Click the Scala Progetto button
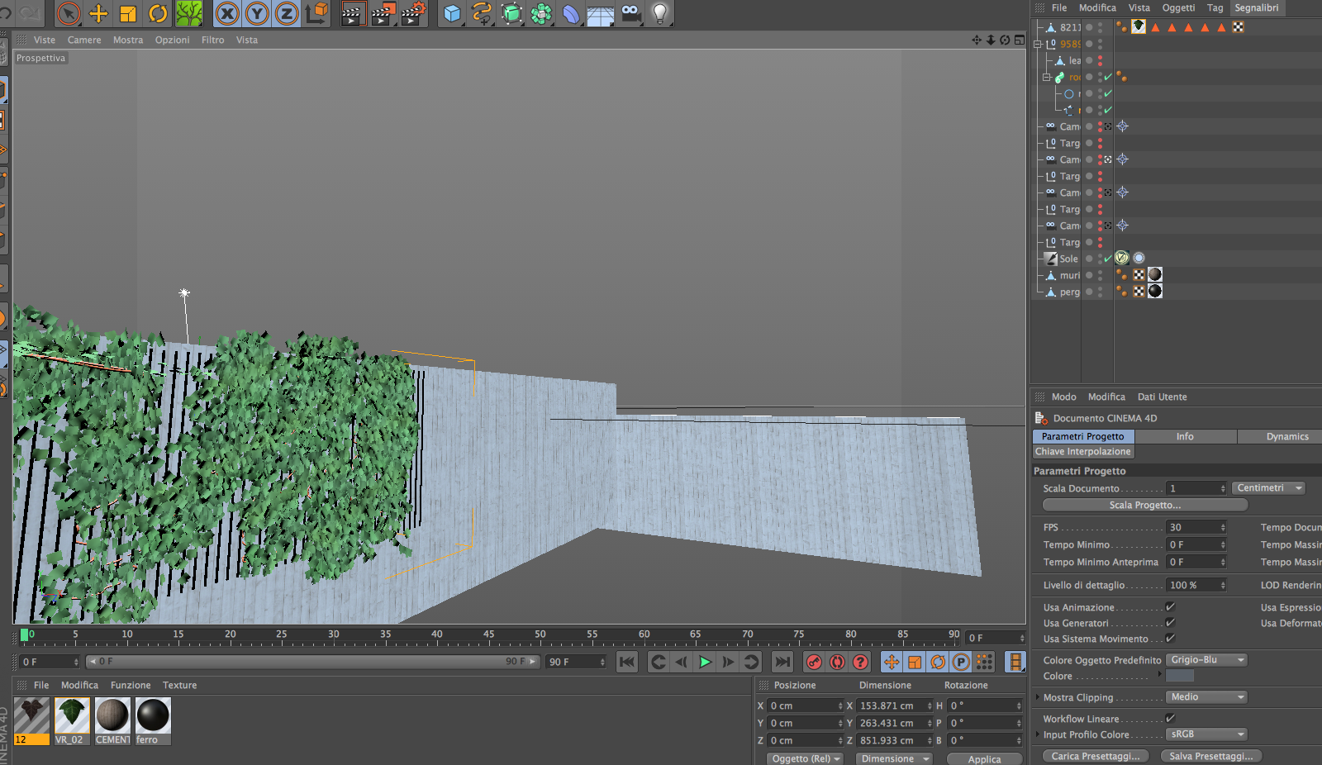 point(1144,505)
